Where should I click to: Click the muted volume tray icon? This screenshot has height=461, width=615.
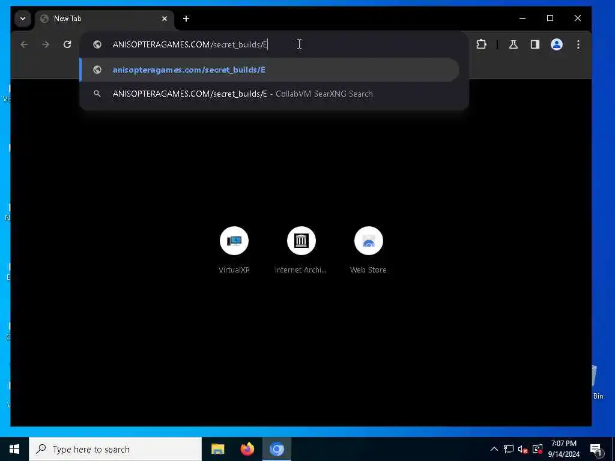(x=523, y=449)
